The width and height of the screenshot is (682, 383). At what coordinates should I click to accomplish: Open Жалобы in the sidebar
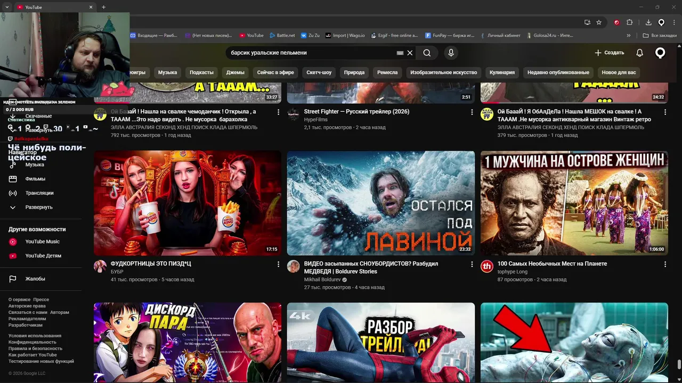[35, 279]
